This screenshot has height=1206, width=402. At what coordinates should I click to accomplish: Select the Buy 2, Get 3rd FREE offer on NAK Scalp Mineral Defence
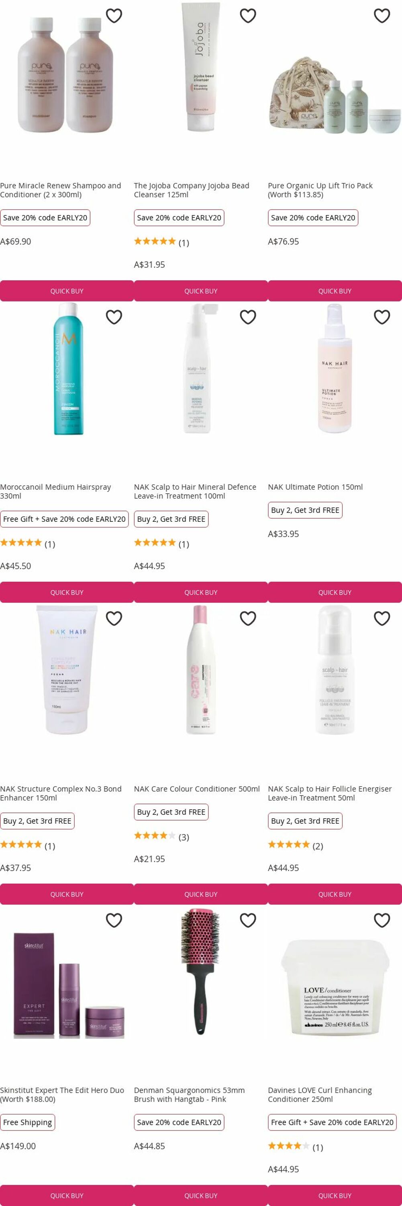pyautogui.click(x=171, y=519)
